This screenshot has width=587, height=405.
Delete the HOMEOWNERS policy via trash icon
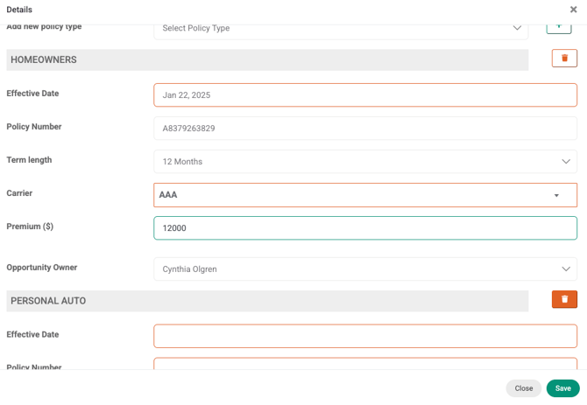pos(564,59)
